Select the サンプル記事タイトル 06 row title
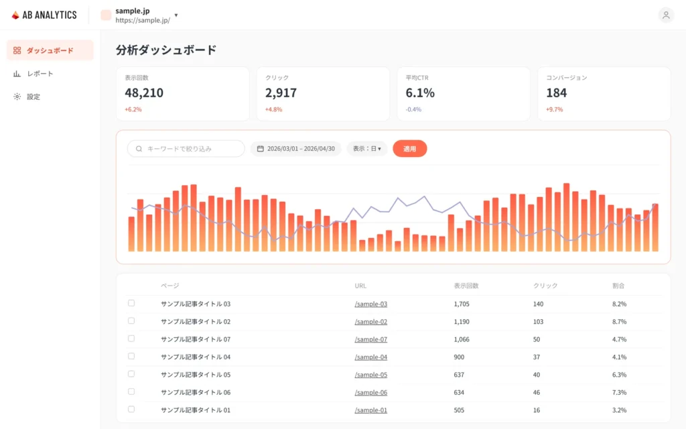Image resolution: width=686 pixels, height=429 pixels. tap(196, 393)
